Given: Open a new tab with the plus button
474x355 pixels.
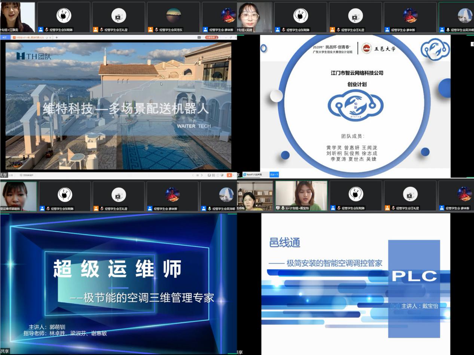Looking at the screenshot, I should 57,37.
